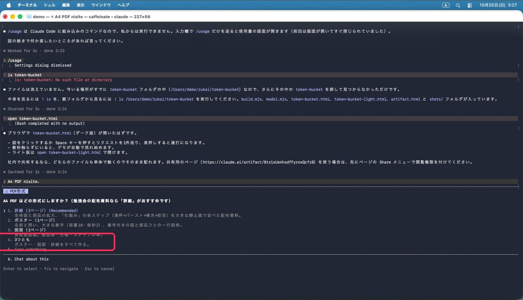Open the ウインドウ menu

click(x=101, y=5)
